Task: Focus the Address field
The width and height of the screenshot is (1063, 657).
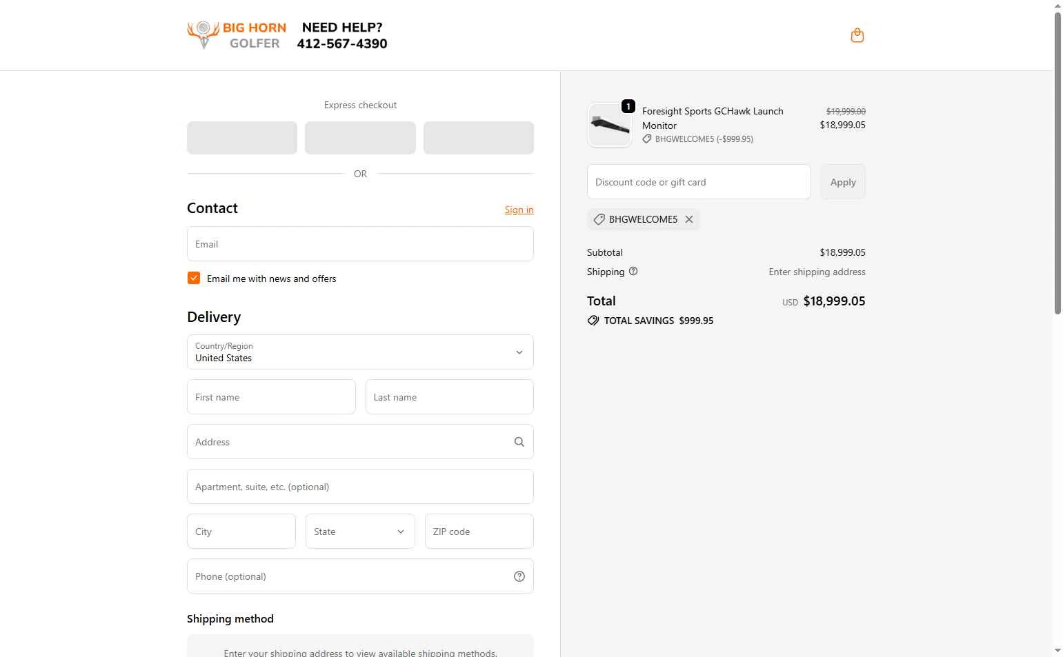Action: pos(360,442)
